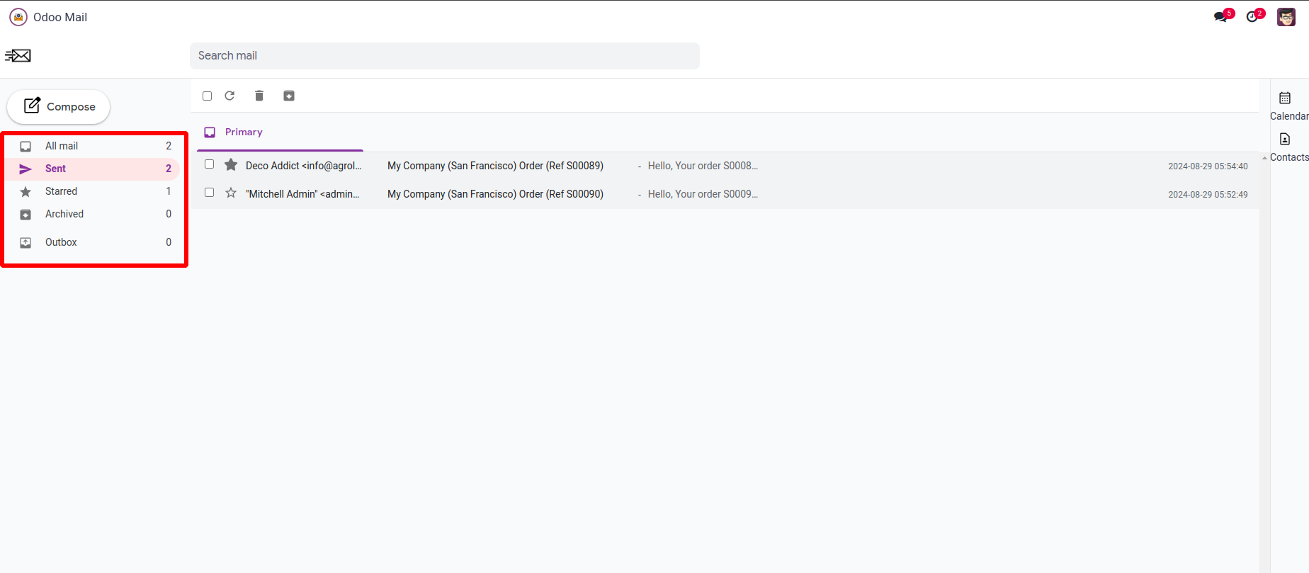Viewport: 1309px width, 573px height.
Task: Open the Calendar side panel icon
Action: tap(1285, 98)
